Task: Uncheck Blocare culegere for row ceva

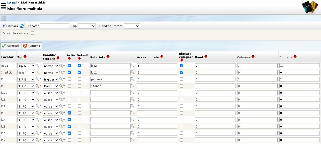Action: 182,66
